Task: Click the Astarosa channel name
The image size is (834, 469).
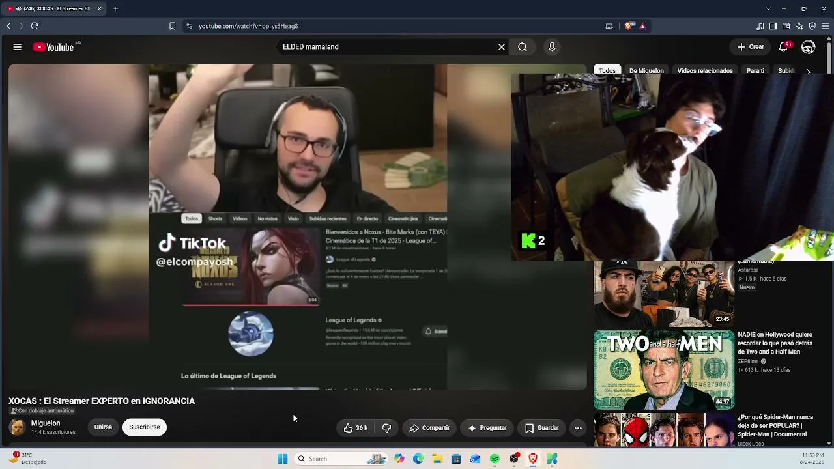Action: click(x=749, y=270)
